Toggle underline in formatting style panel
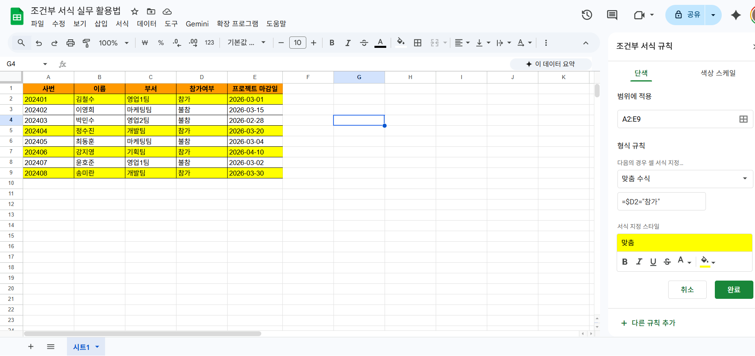755x356 pixels. pos(653,262)
